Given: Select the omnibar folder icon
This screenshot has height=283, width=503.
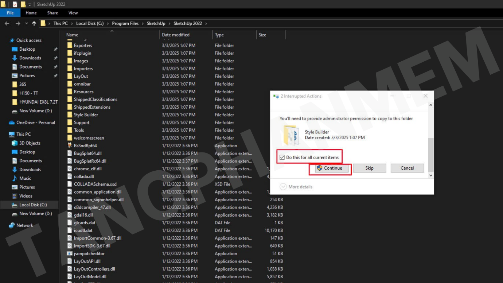Looking at the screenshot, I should (x=70, y=84).
